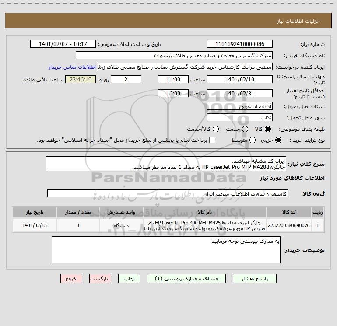Viewport: 337px width, 326px height.
Task: Open the اطلاعات تماس خریدار link
Action: [72, 67]
